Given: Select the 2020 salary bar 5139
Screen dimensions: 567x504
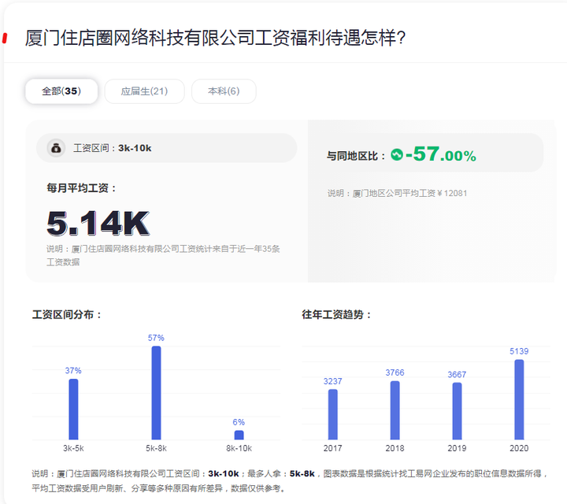Looking at the screenshot, I should pos(519,399).
